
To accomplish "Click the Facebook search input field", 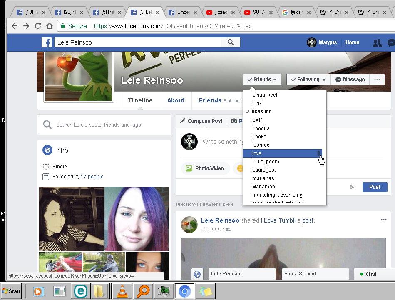I will tap(138, 42).
